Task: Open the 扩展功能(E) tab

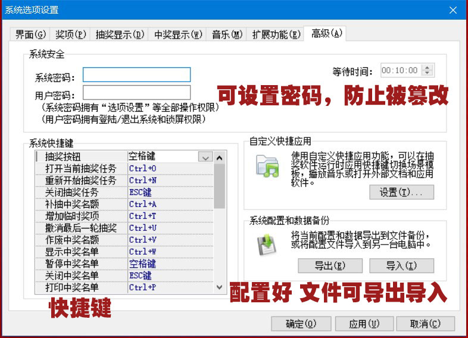Action: click(x=276, y=34)
